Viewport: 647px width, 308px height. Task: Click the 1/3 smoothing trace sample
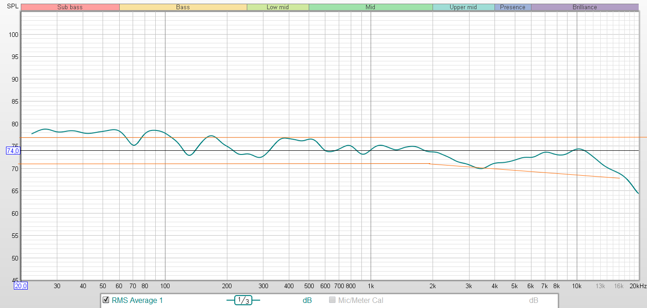pyautogui.click(x=244, y=300)
